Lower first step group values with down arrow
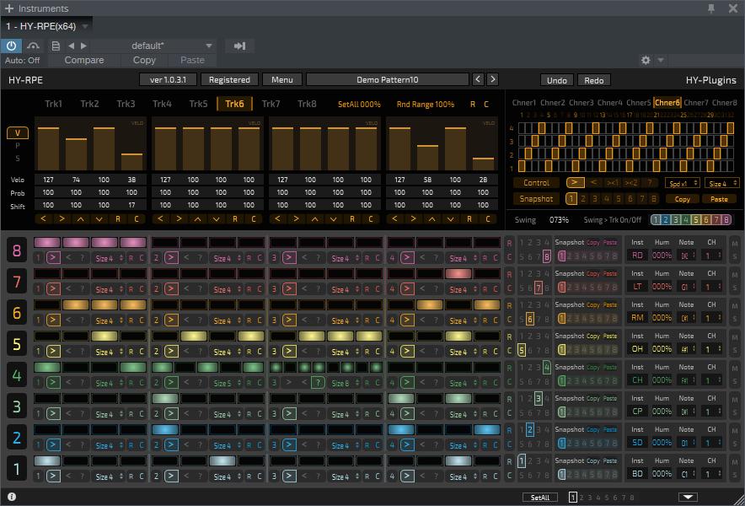Viewport: 745px width, 506px height. [x=99, y=218]
